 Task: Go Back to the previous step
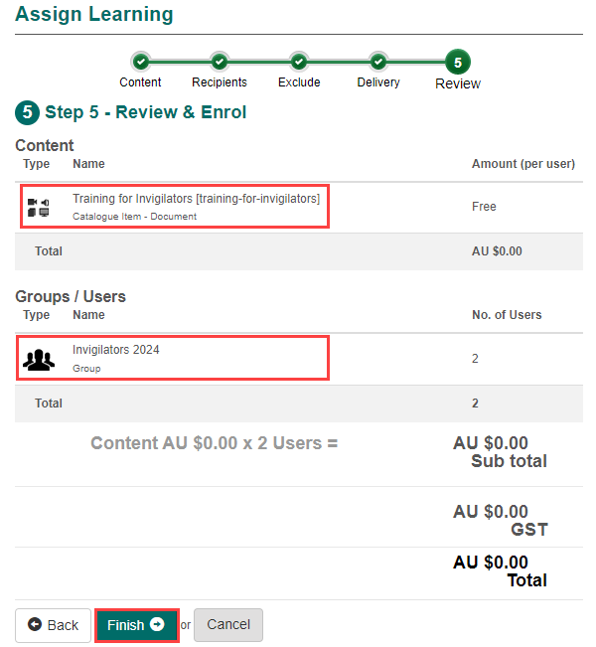tap(53, 625)
